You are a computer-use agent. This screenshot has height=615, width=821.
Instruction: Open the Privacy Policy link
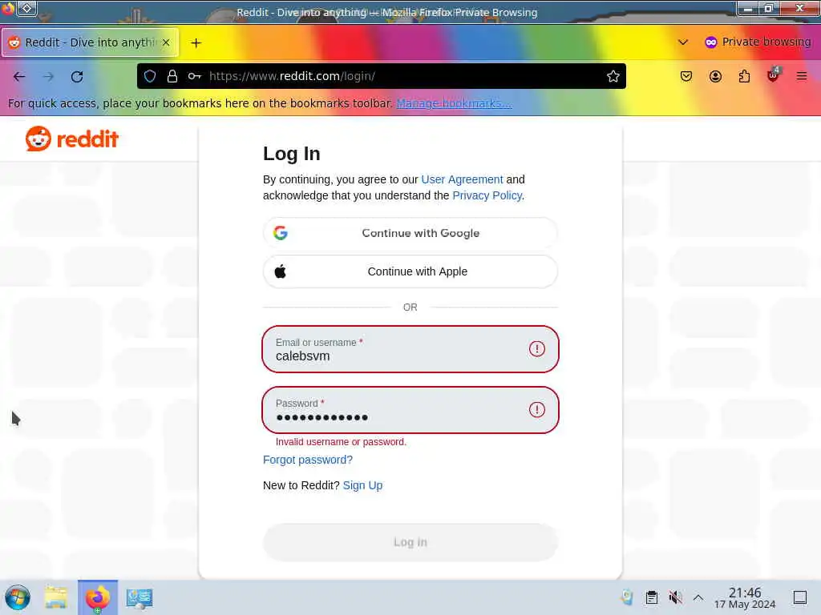(487, 195)
